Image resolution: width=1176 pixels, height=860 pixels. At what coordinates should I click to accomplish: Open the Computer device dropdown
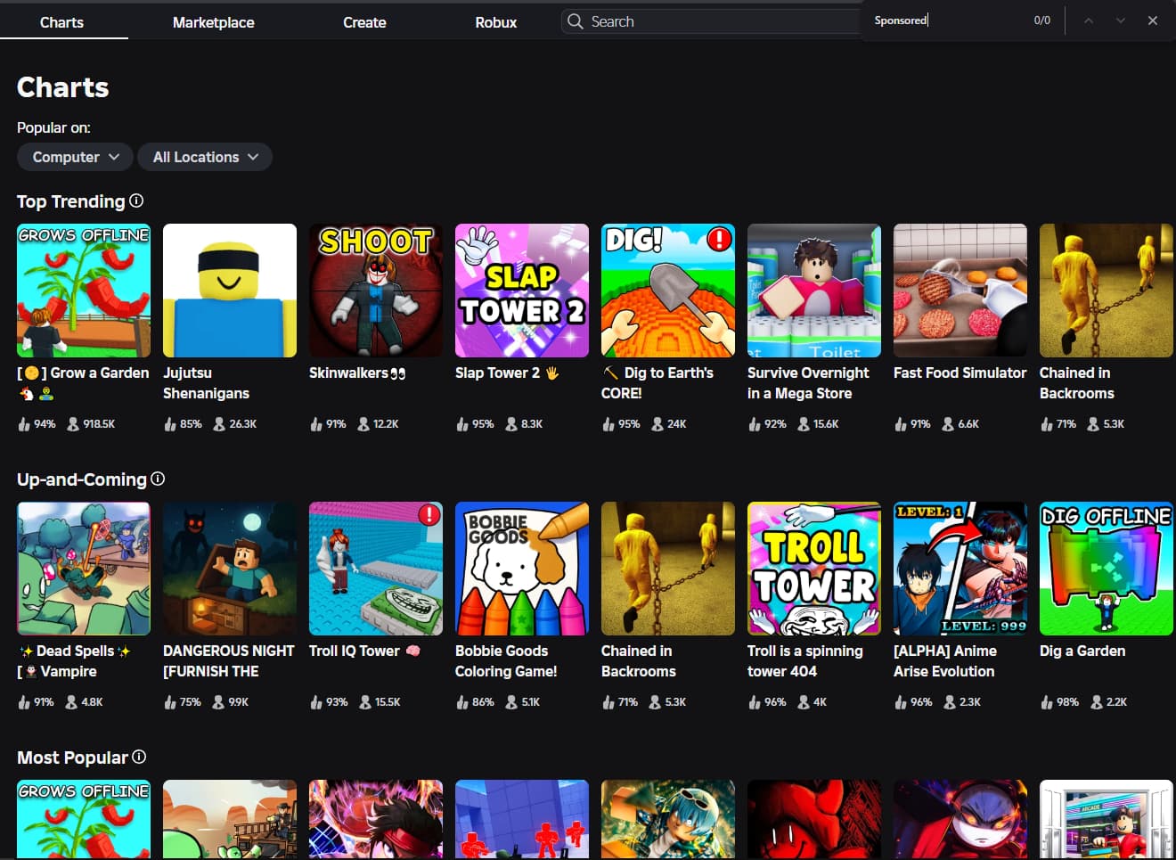pos(75,157)
